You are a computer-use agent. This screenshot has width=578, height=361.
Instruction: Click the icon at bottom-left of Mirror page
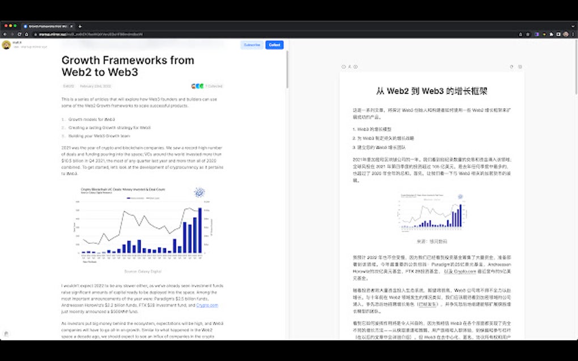click(x=6, y=334)
